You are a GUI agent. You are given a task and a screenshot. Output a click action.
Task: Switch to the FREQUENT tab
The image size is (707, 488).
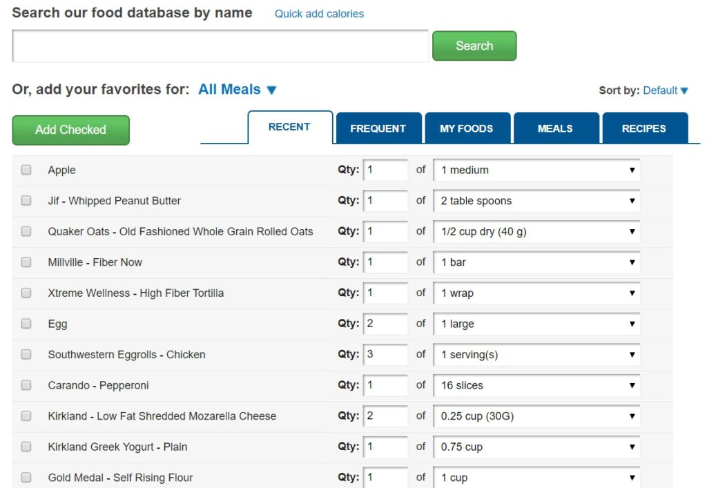378,128
